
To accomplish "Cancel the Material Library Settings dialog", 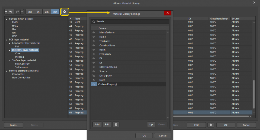I will [x=163, y=136].
